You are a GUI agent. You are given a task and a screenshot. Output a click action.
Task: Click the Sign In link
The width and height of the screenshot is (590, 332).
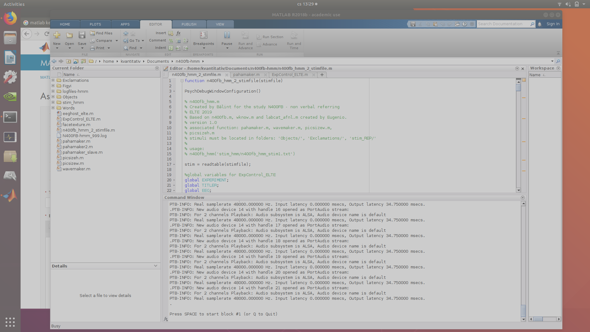click(553, 24)
